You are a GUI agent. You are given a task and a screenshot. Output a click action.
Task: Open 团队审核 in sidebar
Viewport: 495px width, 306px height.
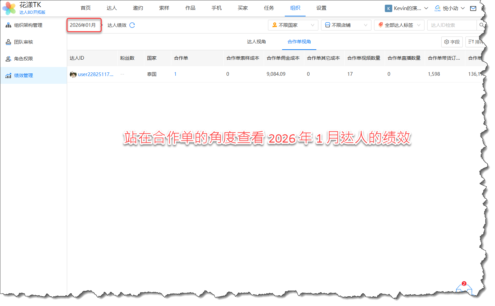click(24, 42)
